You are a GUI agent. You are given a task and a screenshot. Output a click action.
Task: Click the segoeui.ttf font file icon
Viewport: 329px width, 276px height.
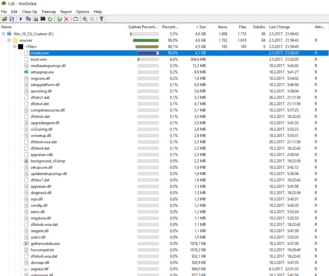coord(26,269)
